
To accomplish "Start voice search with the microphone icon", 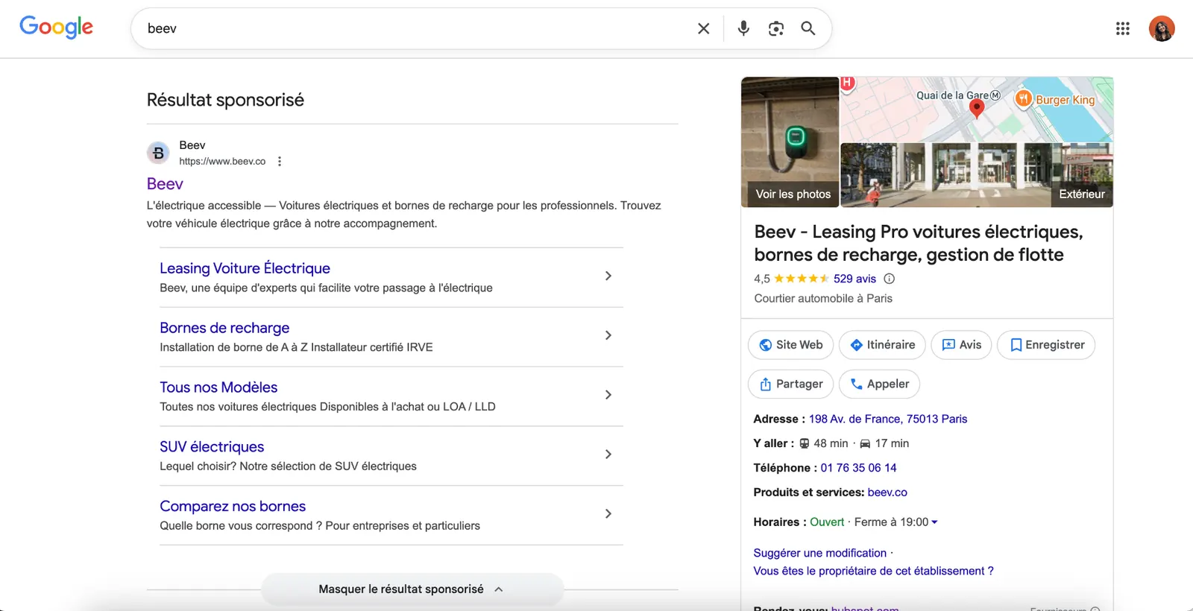I will (x=743, y=28).
